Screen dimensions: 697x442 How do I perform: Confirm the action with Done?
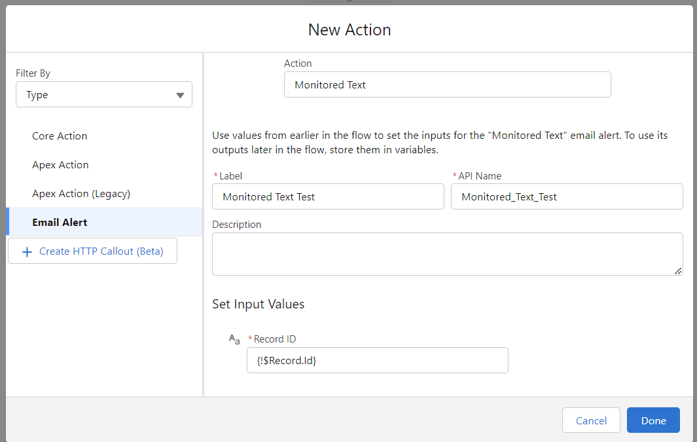pos(653,420)
